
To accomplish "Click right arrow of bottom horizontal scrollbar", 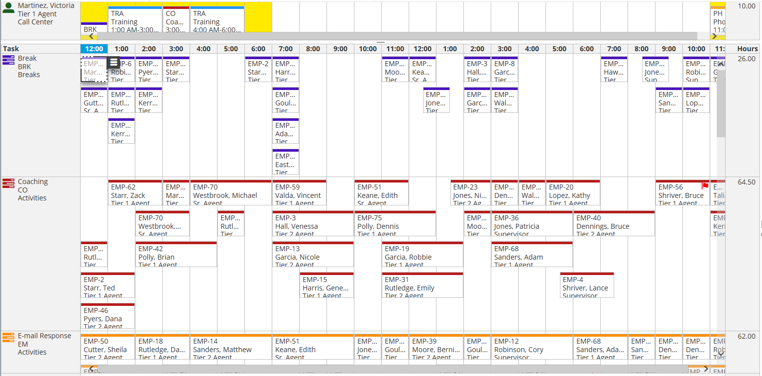I will coord(705,369).
